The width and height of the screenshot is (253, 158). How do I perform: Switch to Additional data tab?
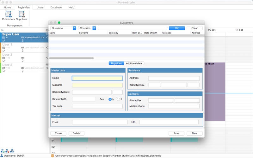click(134, 64)
